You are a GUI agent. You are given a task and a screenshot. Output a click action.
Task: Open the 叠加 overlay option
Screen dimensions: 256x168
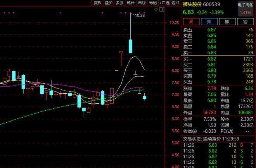click(x=109, y=3)
